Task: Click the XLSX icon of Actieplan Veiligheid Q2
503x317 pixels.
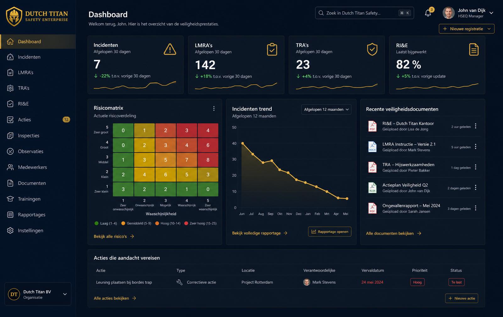Action: [x=372, y=188]
